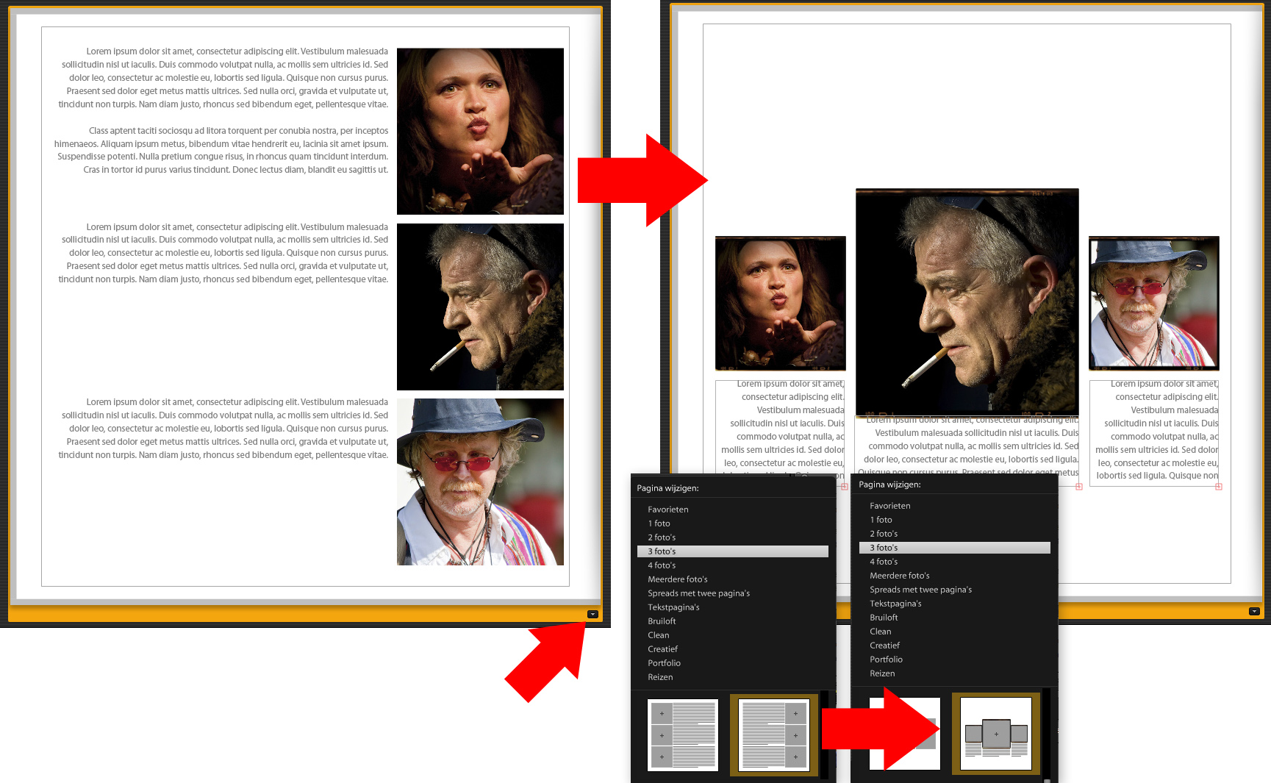Pick "Bruiloft" category in left list
Image resolution: width=1271 pixels, height=783 pixels.
click(x=662, y=621)
